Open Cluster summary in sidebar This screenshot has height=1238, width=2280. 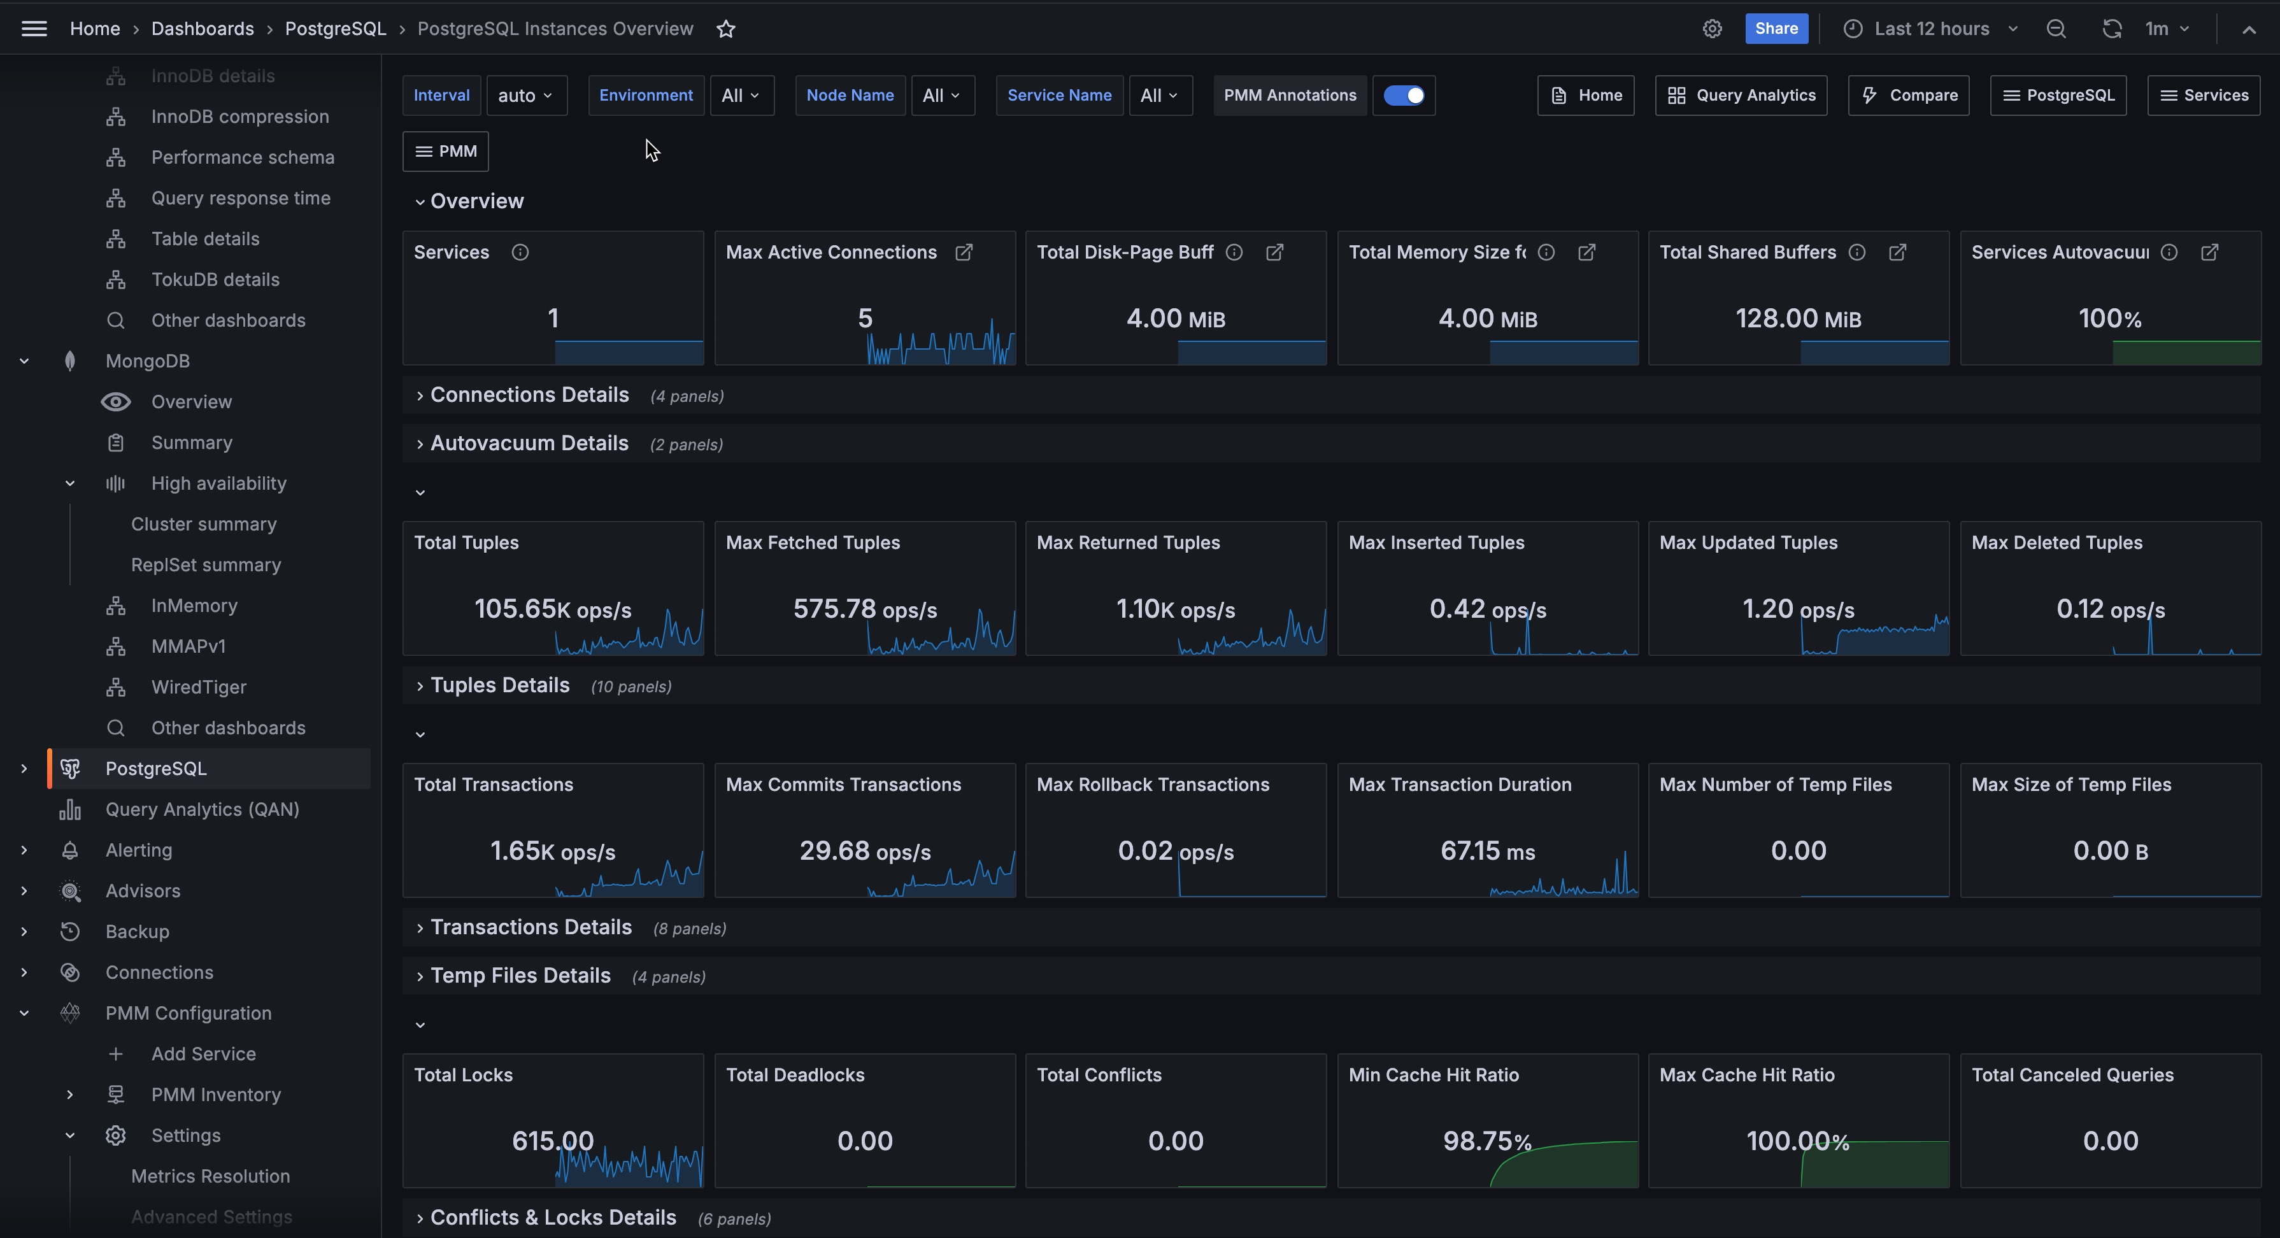(204, 524)
